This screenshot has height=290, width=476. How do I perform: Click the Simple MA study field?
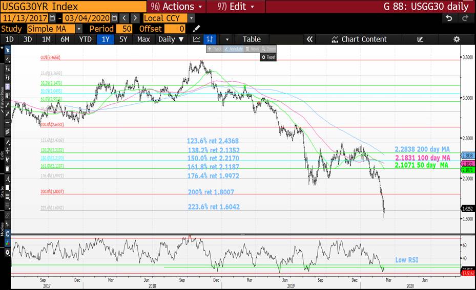pyautogui.click(x=51, y=29)
